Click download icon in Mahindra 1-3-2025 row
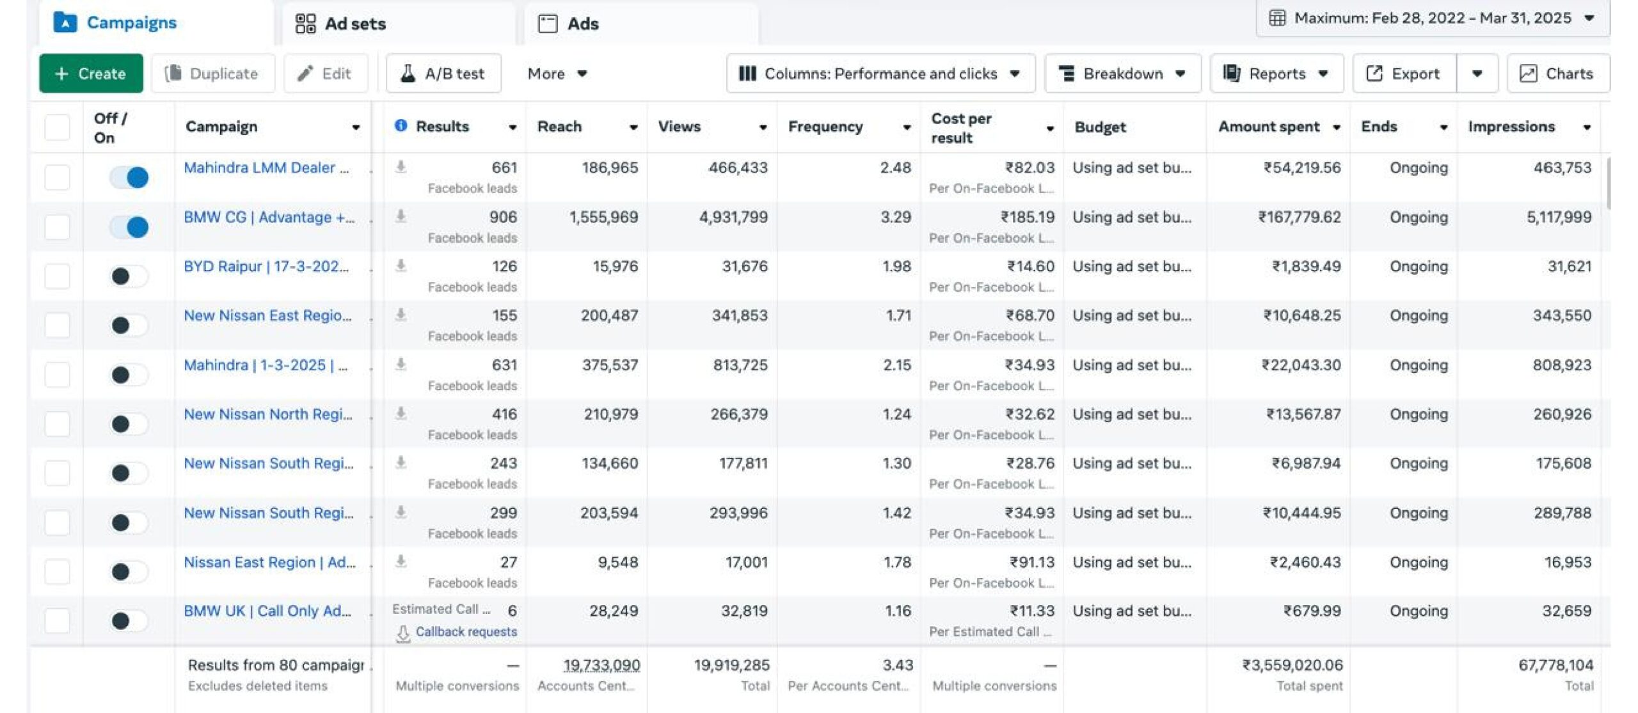Screen dimensions: 1638x713 point(401,364)
